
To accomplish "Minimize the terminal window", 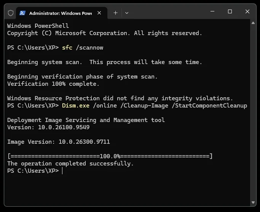I will (x=212, y=11).
